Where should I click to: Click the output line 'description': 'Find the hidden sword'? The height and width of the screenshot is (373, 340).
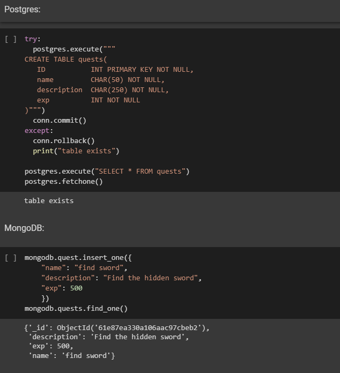coord(108,337)
